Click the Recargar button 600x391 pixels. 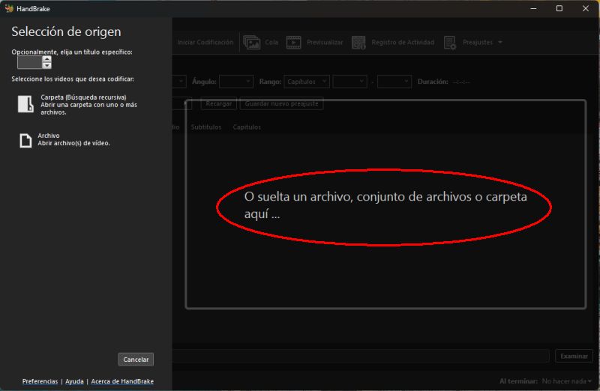[218, 103]
